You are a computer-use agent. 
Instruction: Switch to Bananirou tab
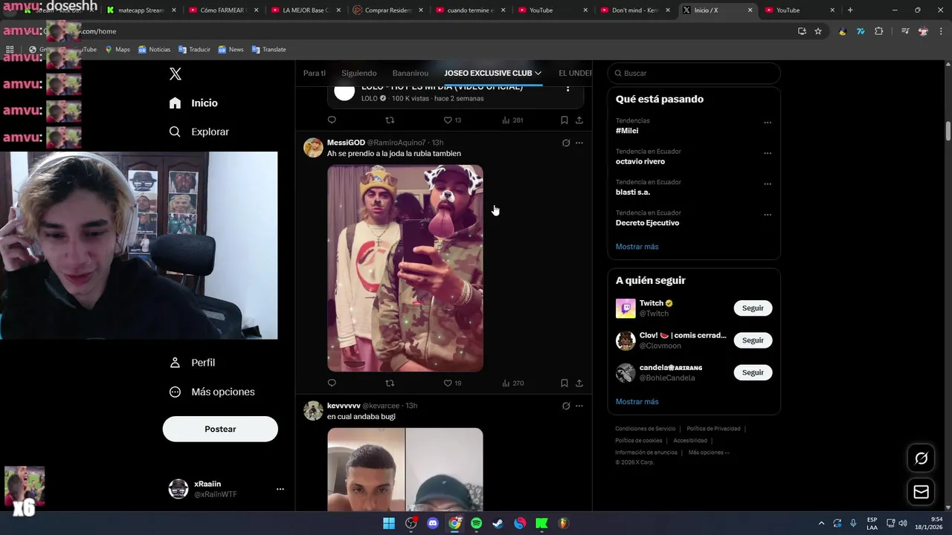coord(411,73)
